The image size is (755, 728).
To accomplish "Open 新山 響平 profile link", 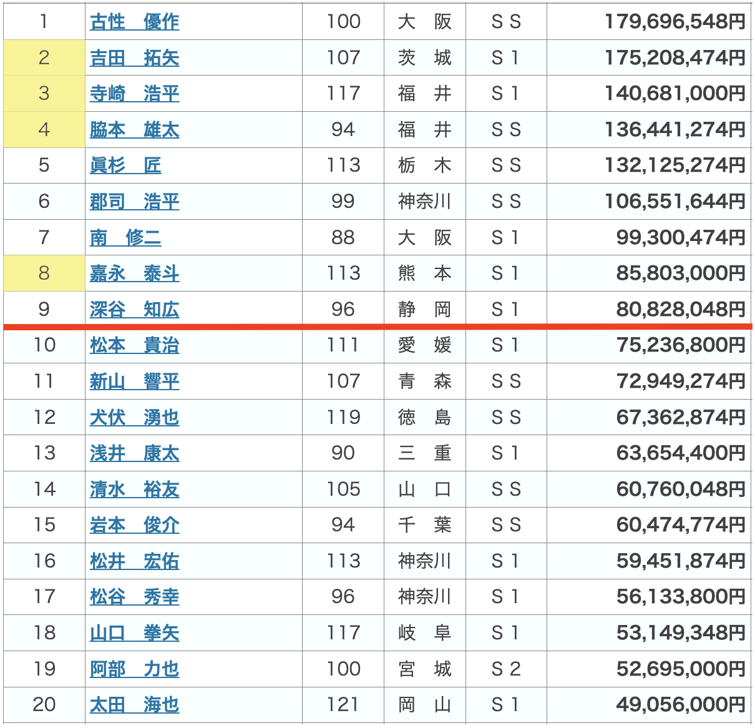I will [x=134, y=381].
